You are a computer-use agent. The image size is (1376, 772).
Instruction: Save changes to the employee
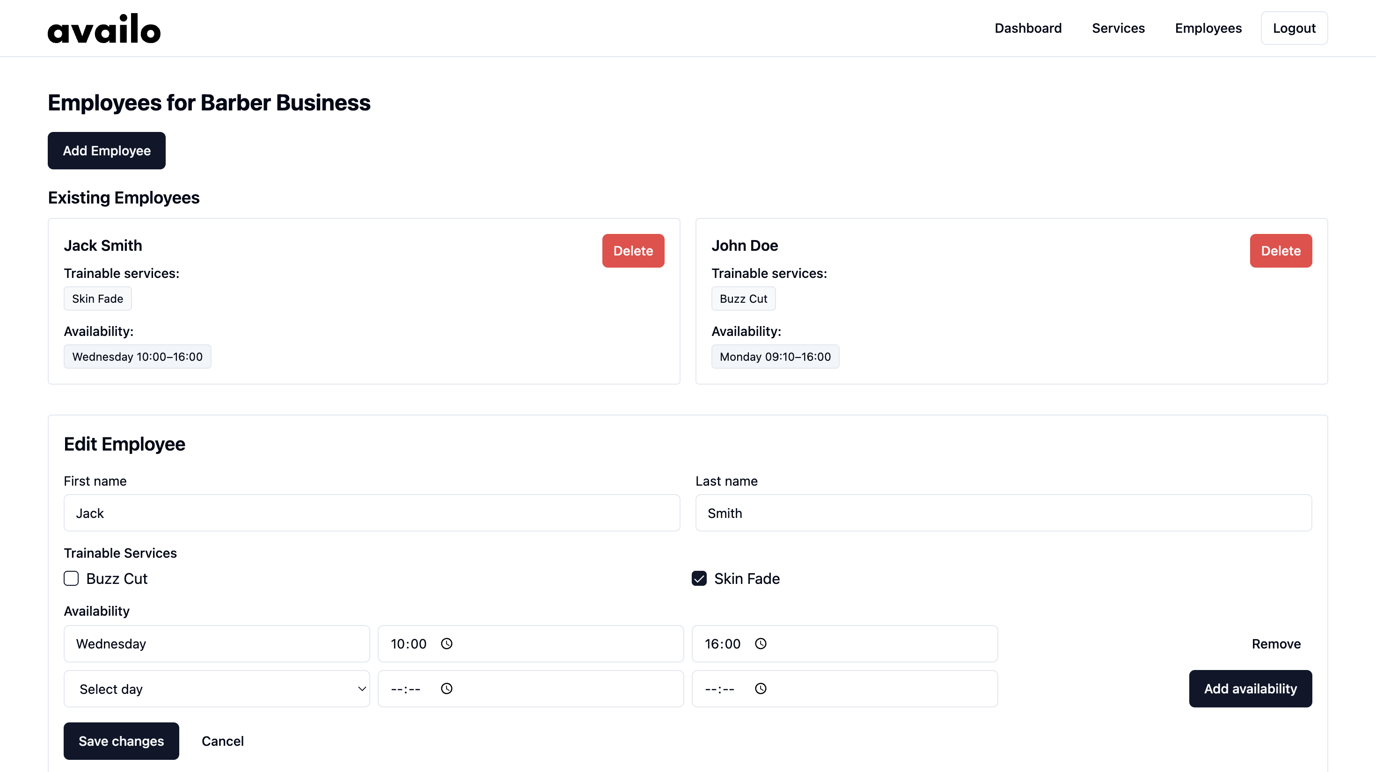[x=121, y=741]
